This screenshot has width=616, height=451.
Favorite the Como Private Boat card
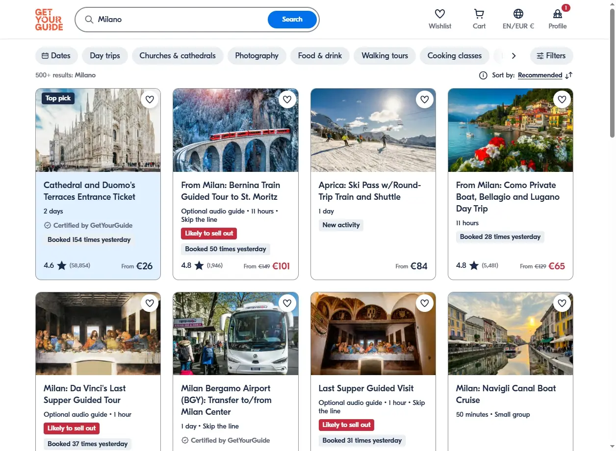pyautogui.click(x=562, y=99)
